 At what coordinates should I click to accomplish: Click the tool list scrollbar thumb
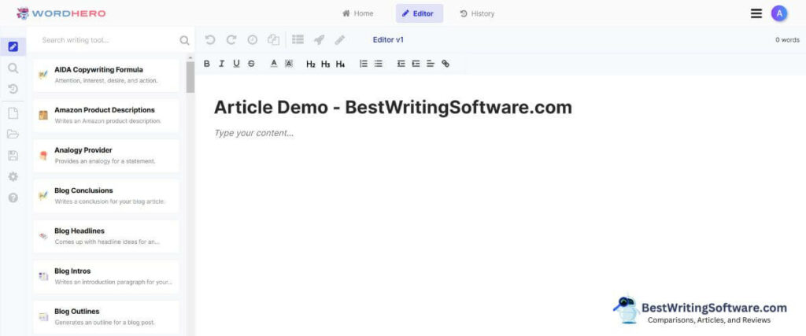tap(190, 77)
